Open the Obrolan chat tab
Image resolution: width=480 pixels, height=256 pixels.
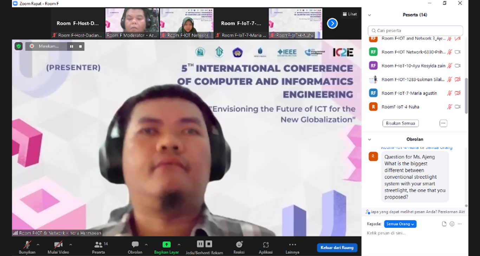[135, 245]
